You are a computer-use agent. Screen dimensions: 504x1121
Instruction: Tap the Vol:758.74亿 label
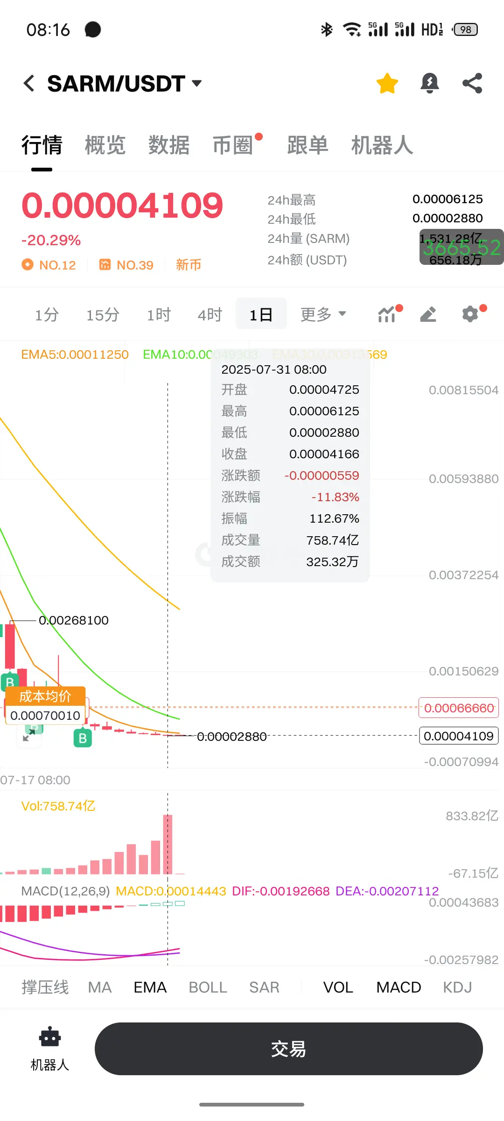[58, 806]
